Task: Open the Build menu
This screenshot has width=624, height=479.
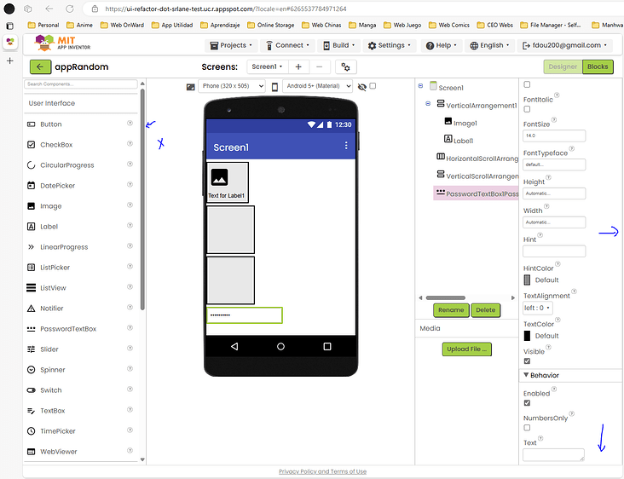Action: point(339,45)
